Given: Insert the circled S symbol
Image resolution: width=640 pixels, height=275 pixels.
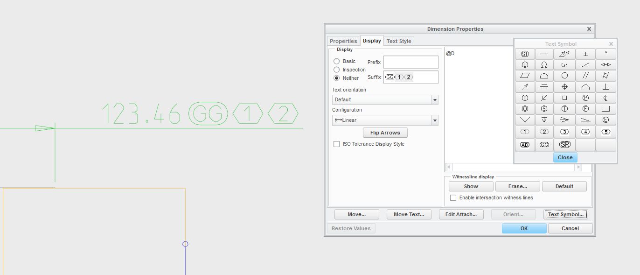Looking at the screenshot, I should pos(545,109).
